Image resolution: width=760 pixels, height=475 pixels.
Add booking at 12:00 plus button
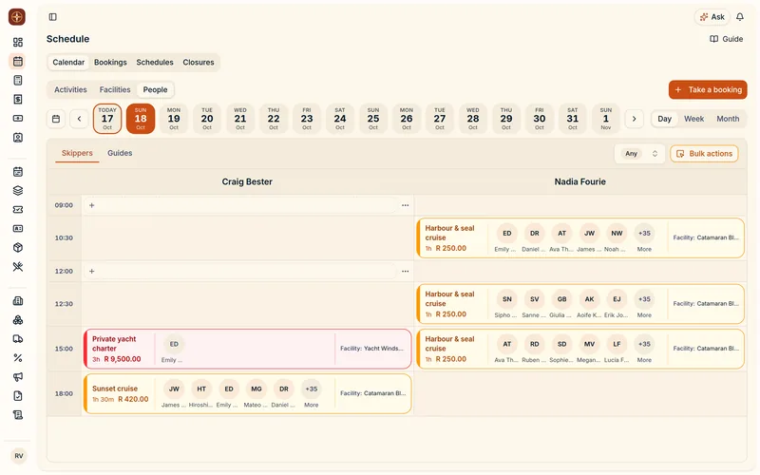(91, 272)
